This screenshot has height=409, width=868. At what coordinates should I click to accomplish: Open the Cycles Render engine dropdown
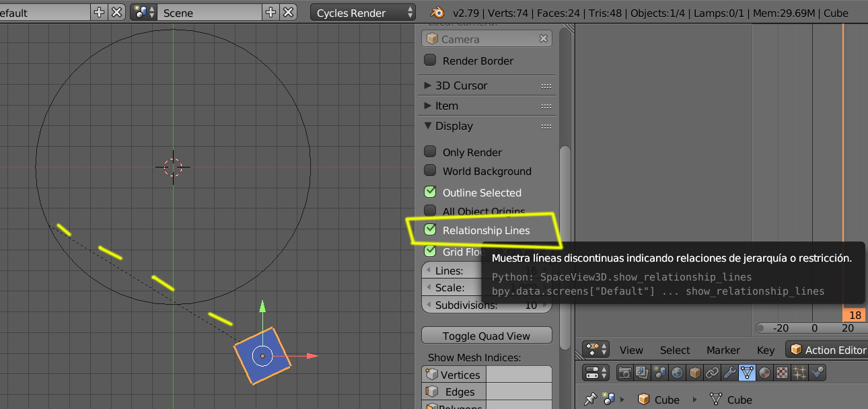point(363,12)
